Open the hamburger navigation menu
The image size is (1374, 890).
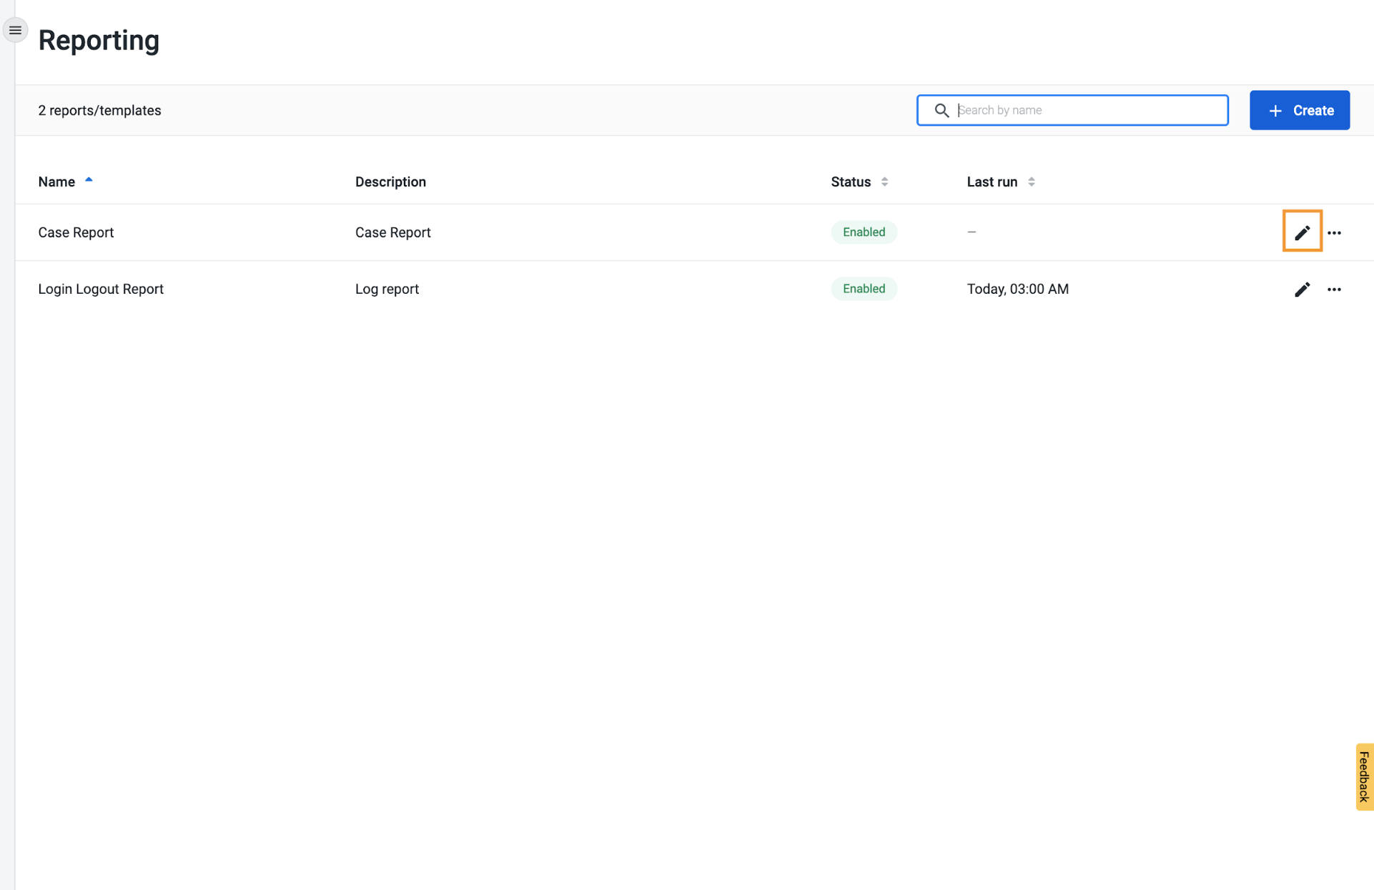coord(15,30)
